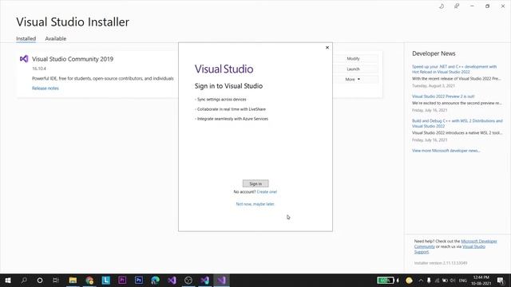Open the round face app icon on taskbar
The image size is (511, 287).
pyautogui.click(x=188, y=280)
